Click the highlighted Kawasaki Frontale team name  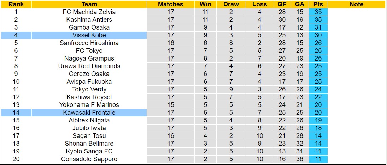(89, 113)
